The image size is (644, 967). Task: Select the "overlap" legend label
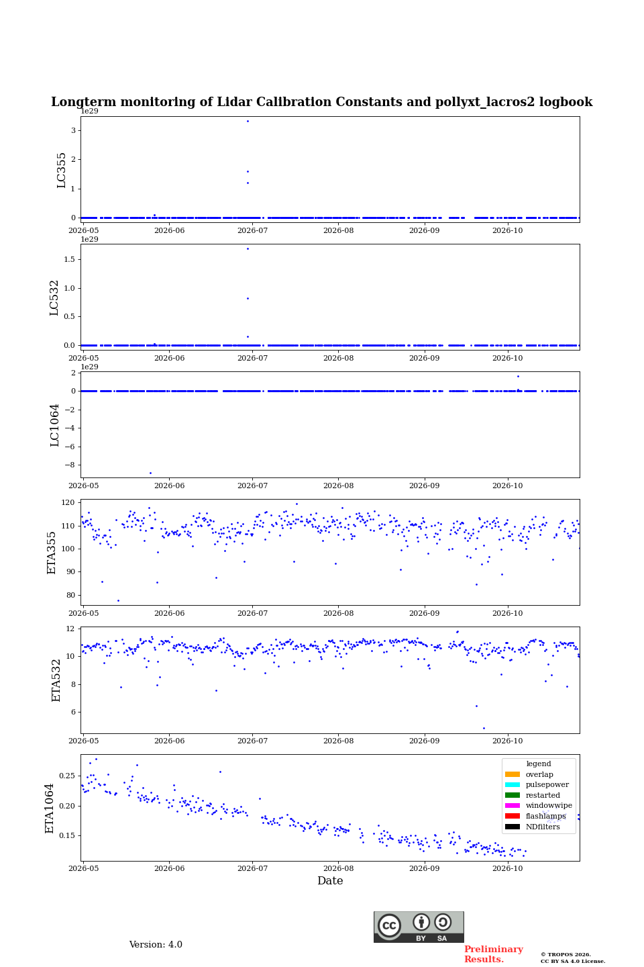point(539,774)
